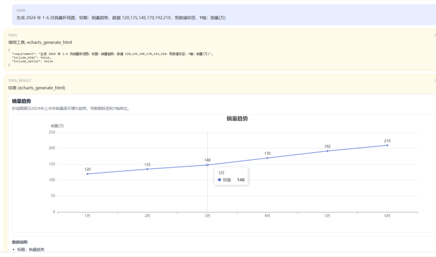
Task: Click the 200 y-axis tick label
Action: pyautogui.click(x=52, y=148)
